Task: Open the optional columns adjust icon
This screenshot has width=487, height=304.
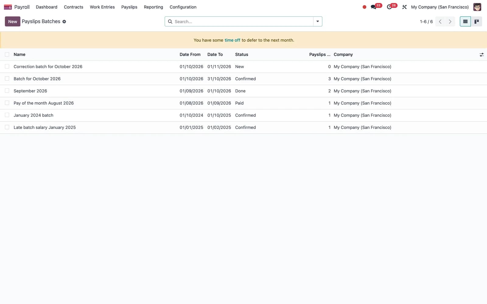Action: pyautogui.click(x=482, y=55)
